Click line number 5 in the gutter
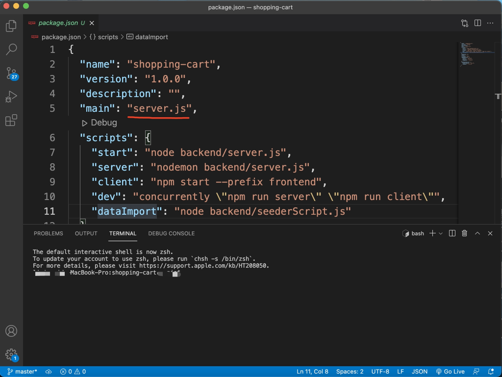 coord(52,108)
